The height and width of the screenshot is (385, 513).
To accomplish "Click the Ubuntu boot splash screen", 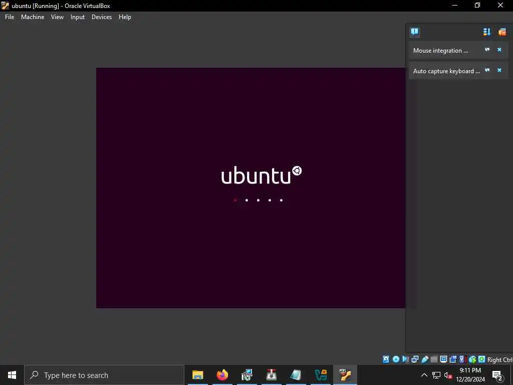I will [250, 187].
